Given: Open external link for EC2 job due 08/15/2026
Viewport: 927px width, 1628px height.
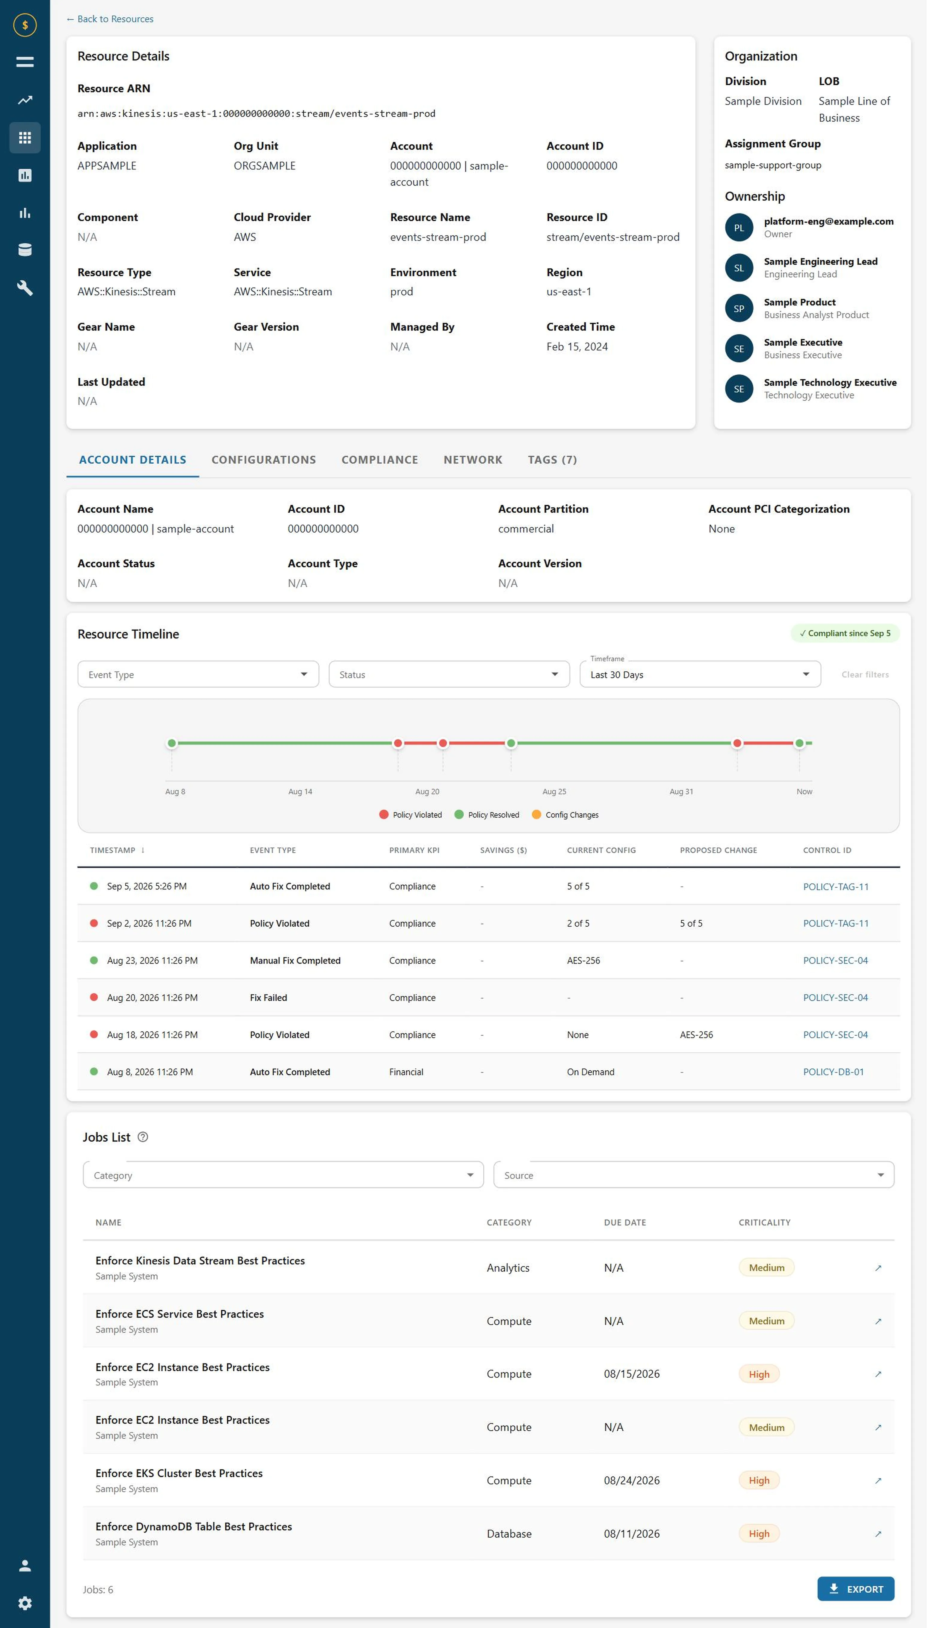Looking at the screenshot, I should point(878,1373).
